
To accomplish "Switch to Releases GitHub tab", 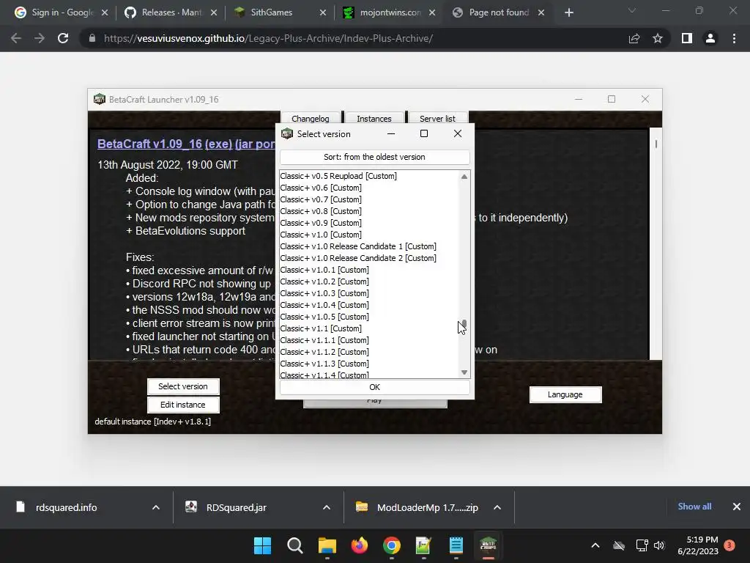I will pyautogui.click(x=171, y=12).
